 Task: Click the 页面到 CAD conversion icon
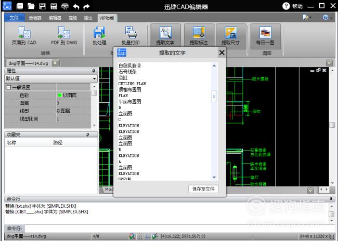(24, 36)
